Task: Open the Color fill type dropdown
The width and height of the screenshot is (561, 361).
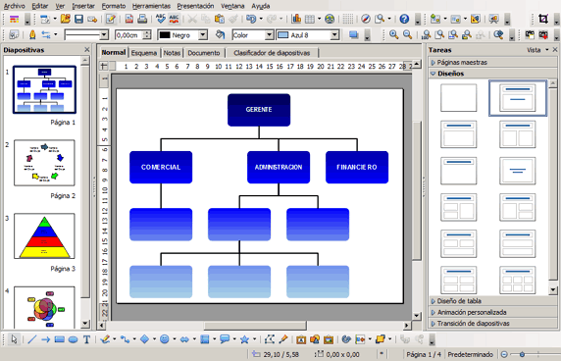Action: pos(269,35)
